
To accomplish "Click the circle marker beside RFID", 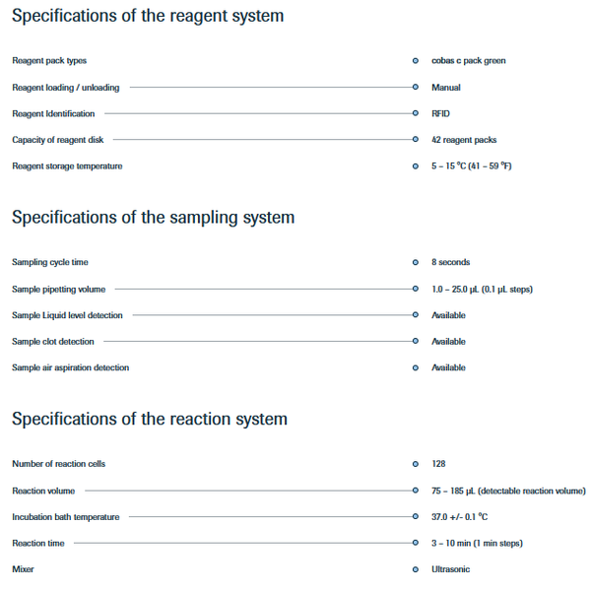I will tap(415, 113).
